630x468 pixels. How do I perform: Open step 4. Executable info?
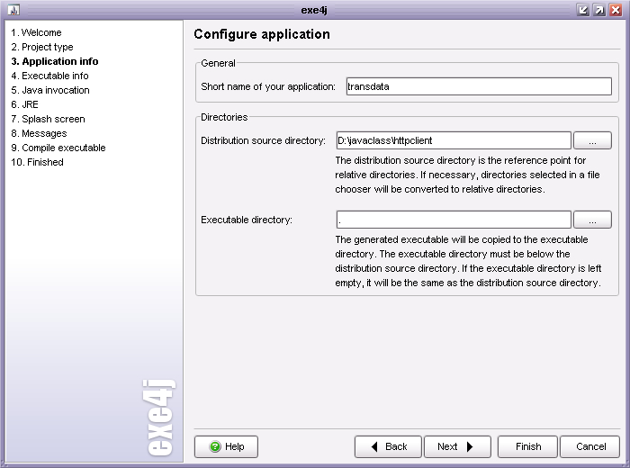point(49,76)
